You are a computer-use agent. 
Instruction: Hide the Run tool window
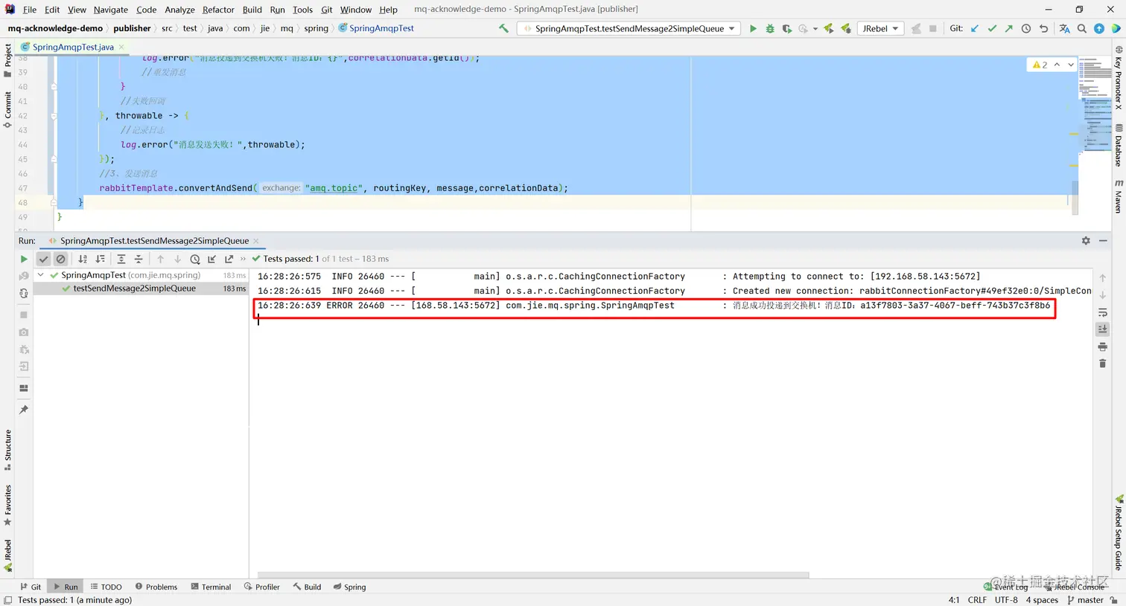pyautogui.click(x=1103, y=241)
